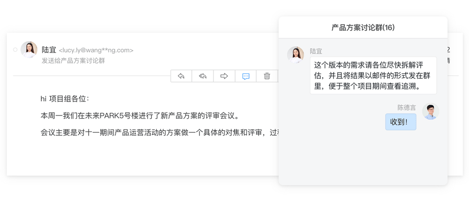Open 陈德言's avatar in the chat
Screen dimensions: 469x199
pos(430,111)
